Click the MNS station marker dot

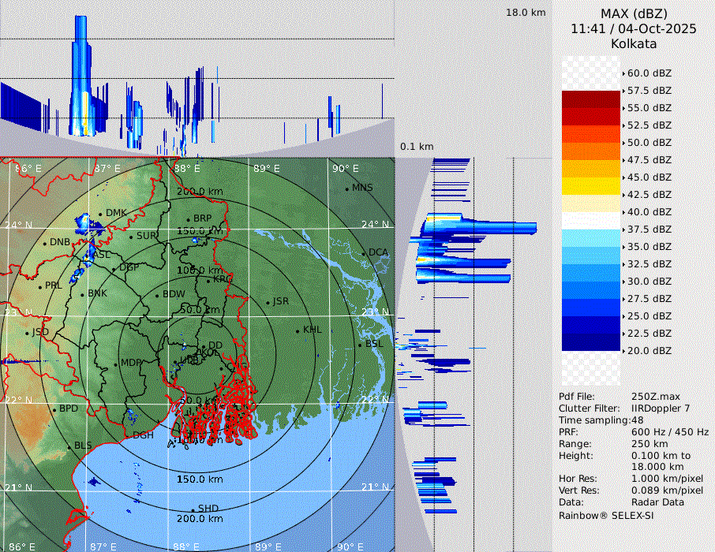pos(346,188)
